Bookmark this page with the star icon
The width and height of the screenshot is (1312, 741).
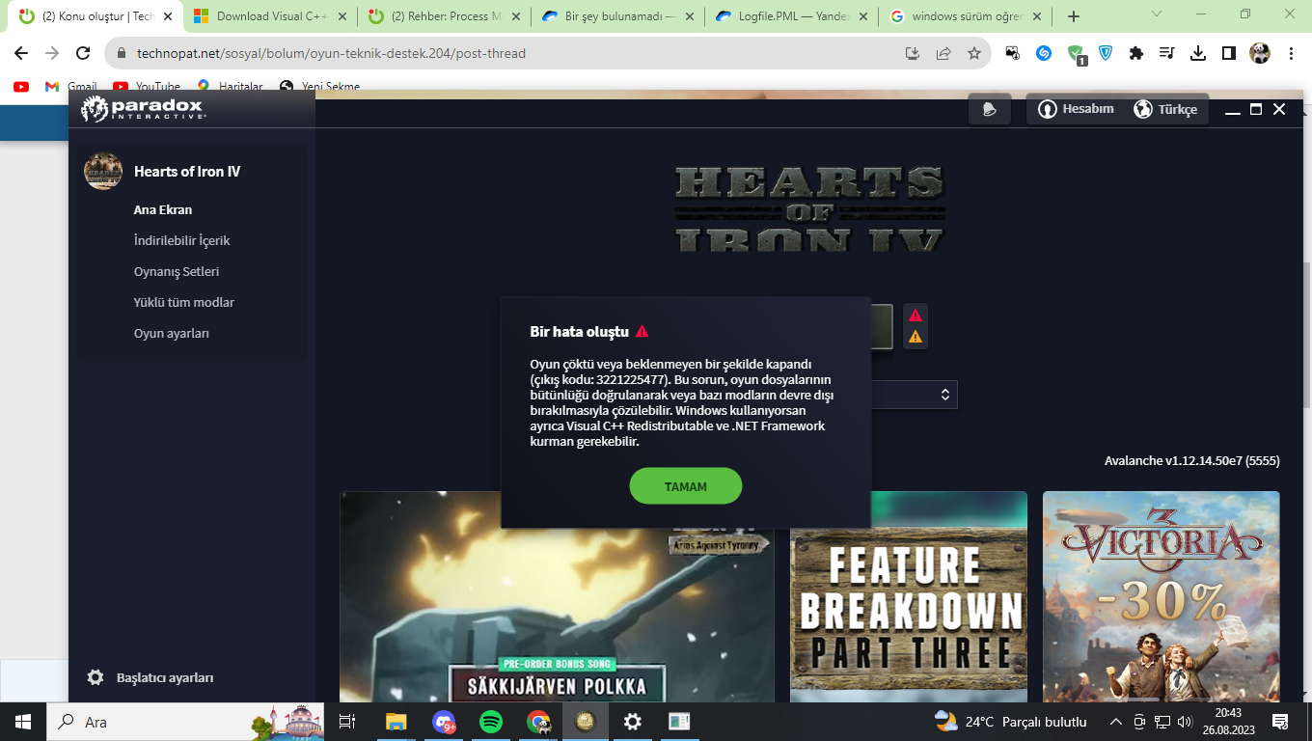974,53
